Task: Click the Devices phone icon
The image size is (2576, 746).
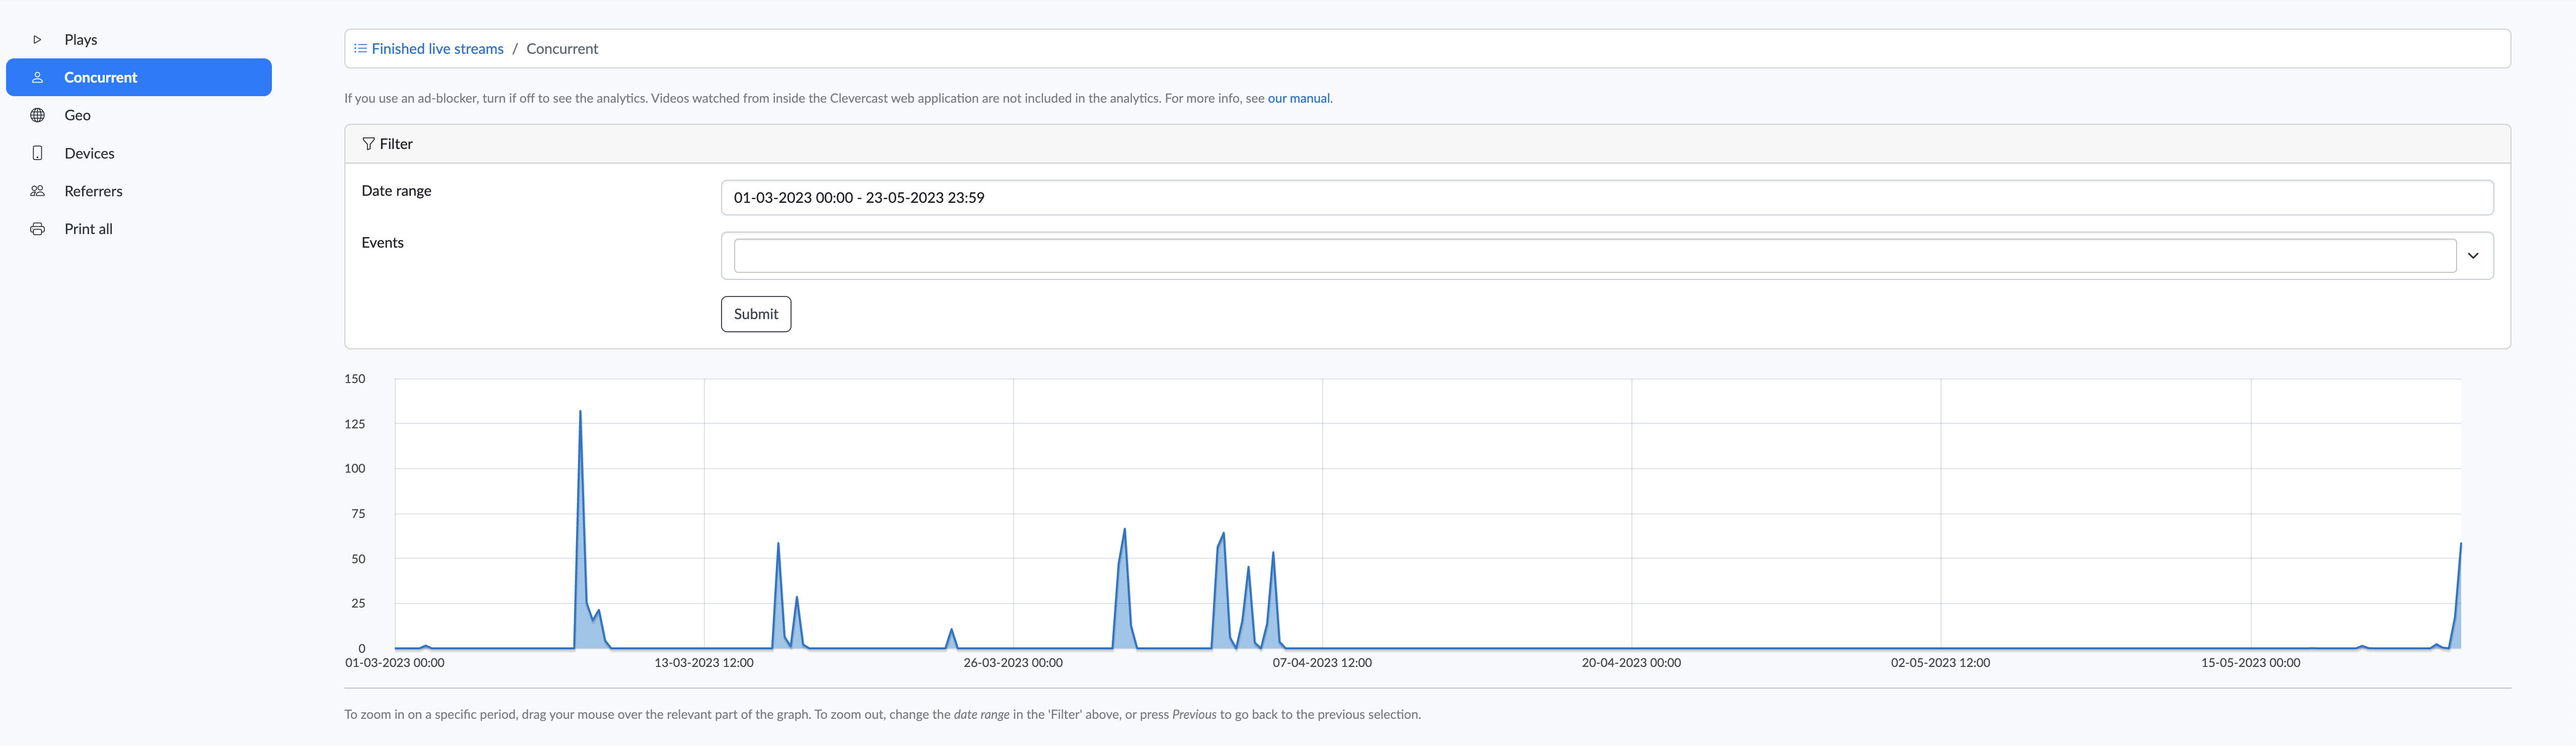Action: click(x=37, y=154)
